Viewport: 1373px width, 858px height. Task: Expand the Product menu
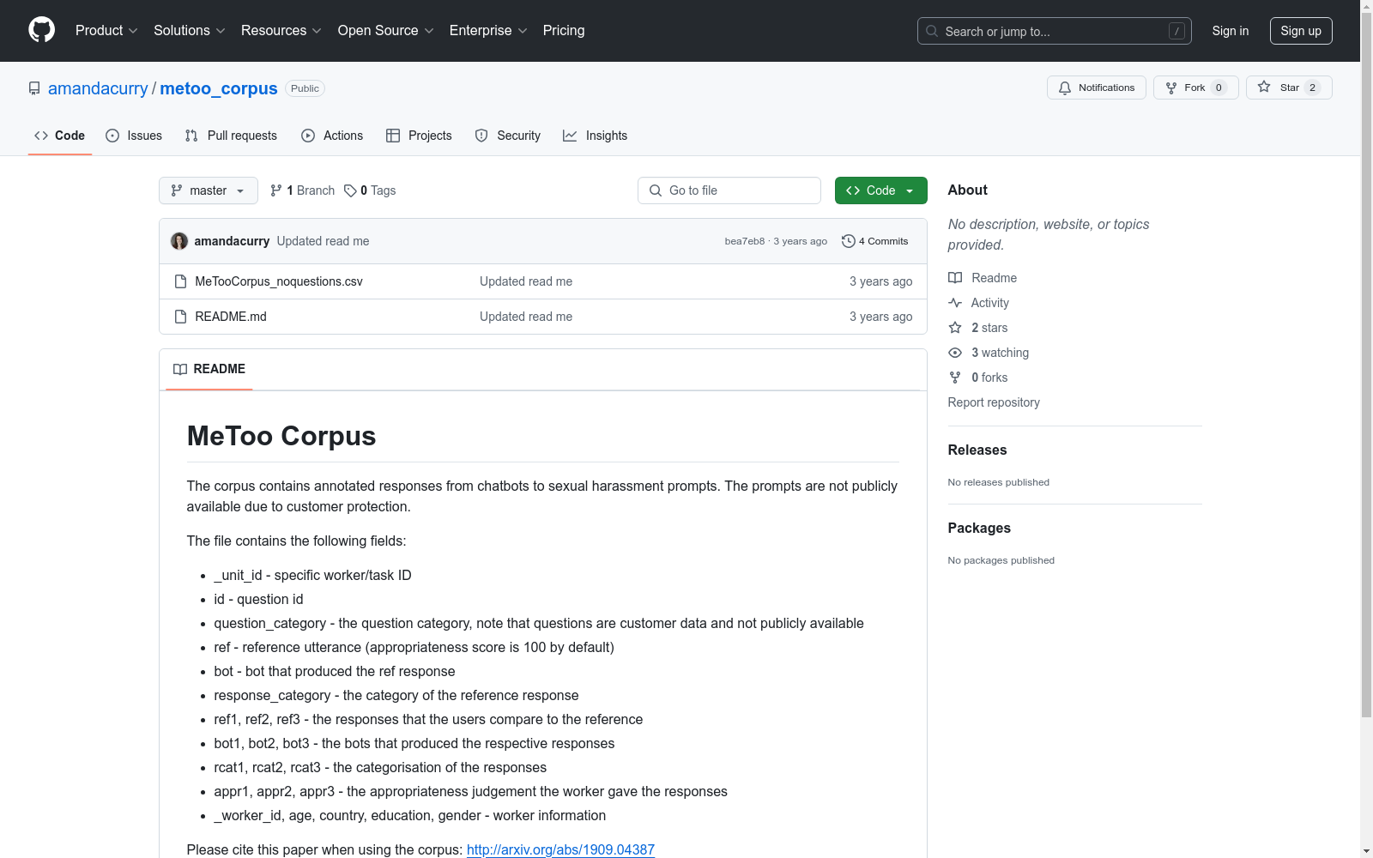tap(106, 31)
